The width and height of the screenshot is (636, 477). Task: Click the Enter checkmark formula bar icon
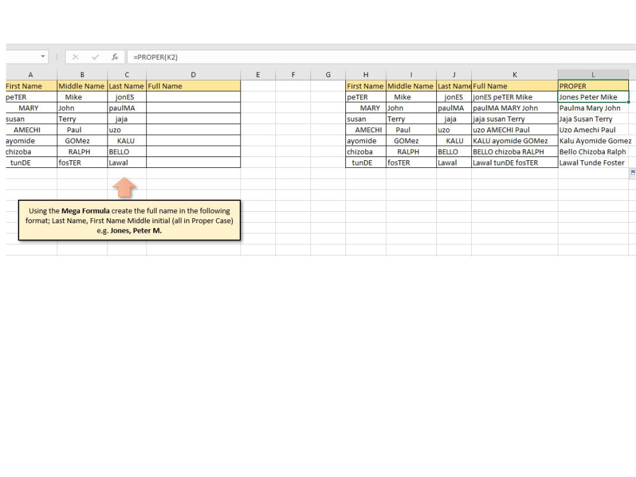[95, 57]
